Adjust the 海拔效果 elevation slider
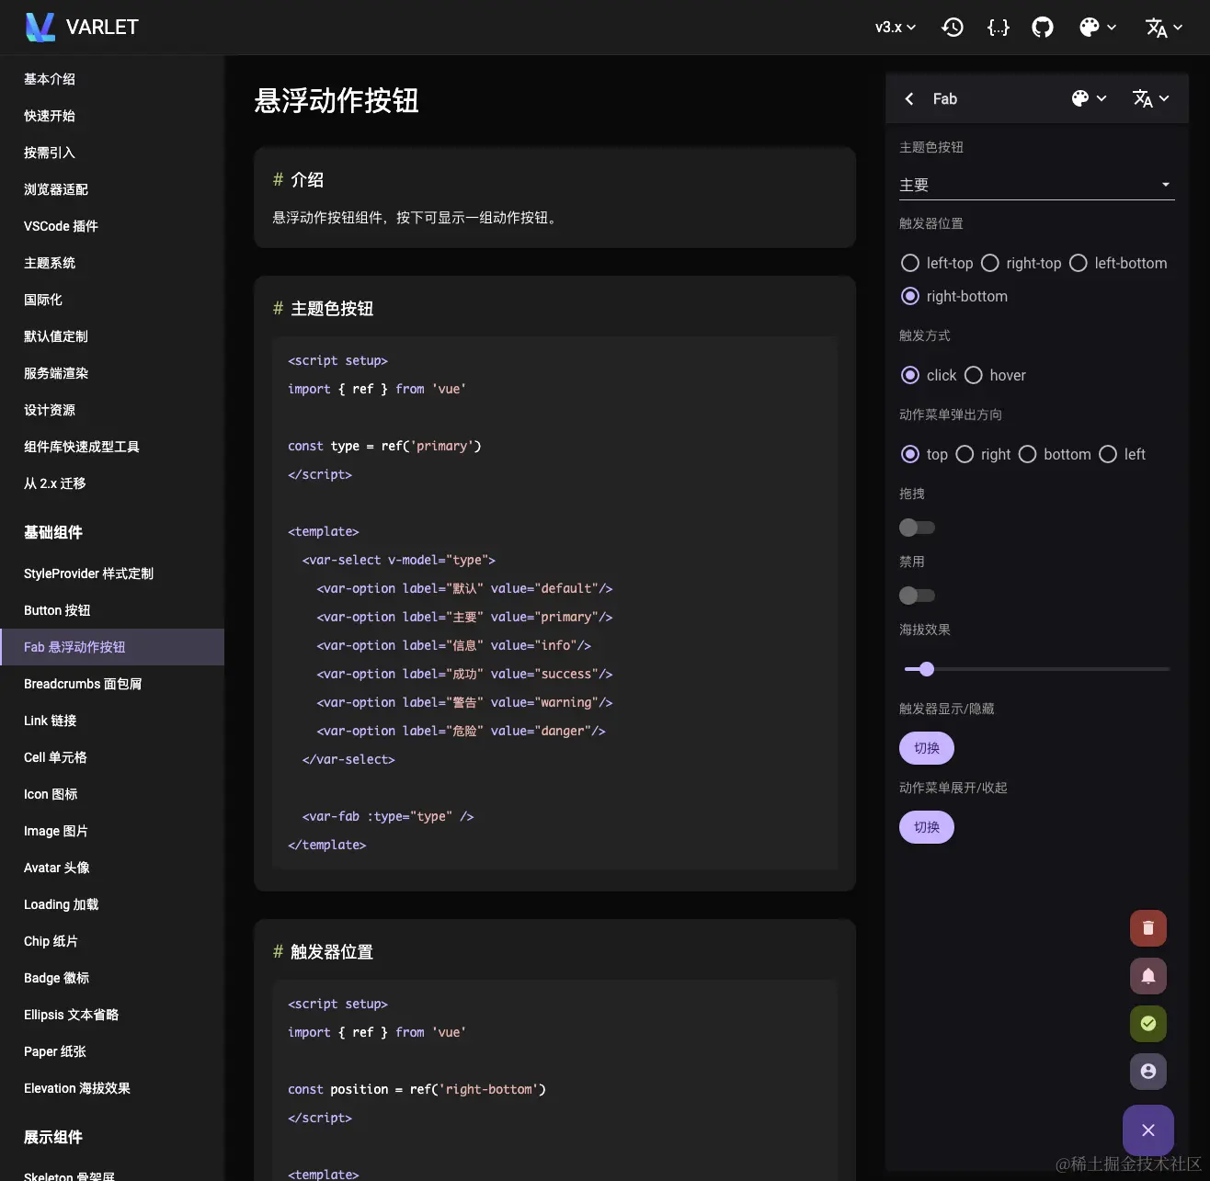This screenshot has height=1181, width=1210. tap(1037, 669)
